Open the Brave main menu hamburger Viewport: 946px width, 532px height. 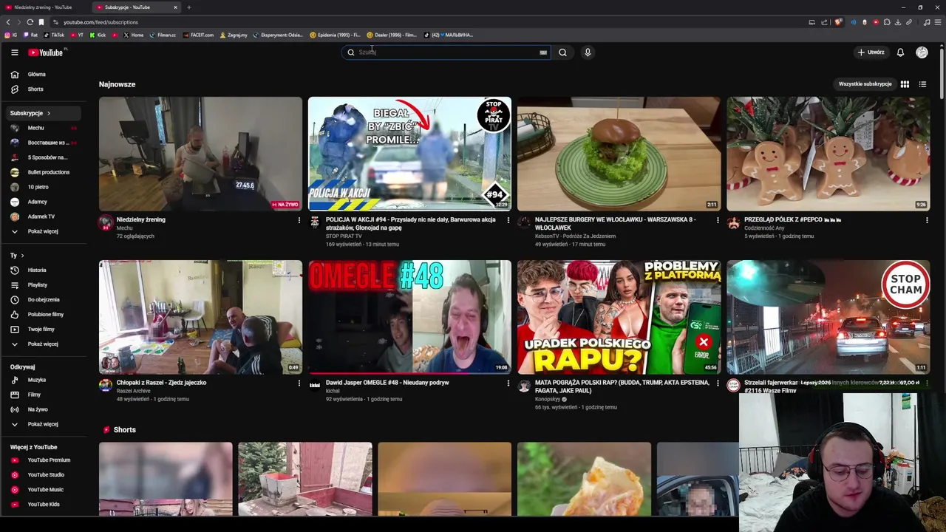[x=938, y=22]
